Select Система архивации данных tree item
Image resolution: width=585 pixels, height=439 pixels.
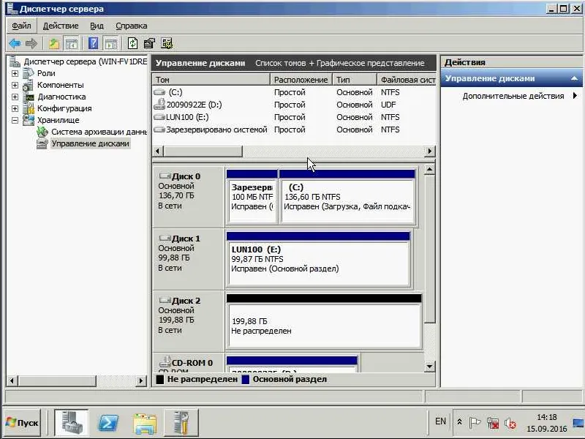point(99,132)
